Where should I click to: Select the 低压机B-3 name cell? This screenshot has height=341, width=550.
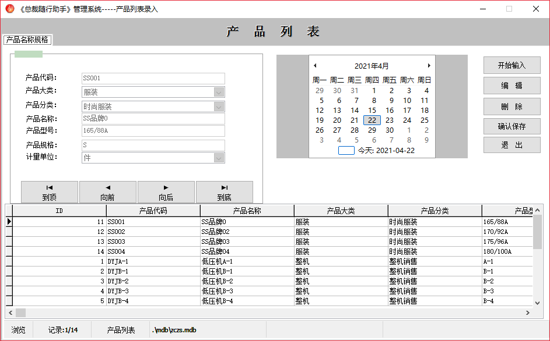(x=247, y=291)
